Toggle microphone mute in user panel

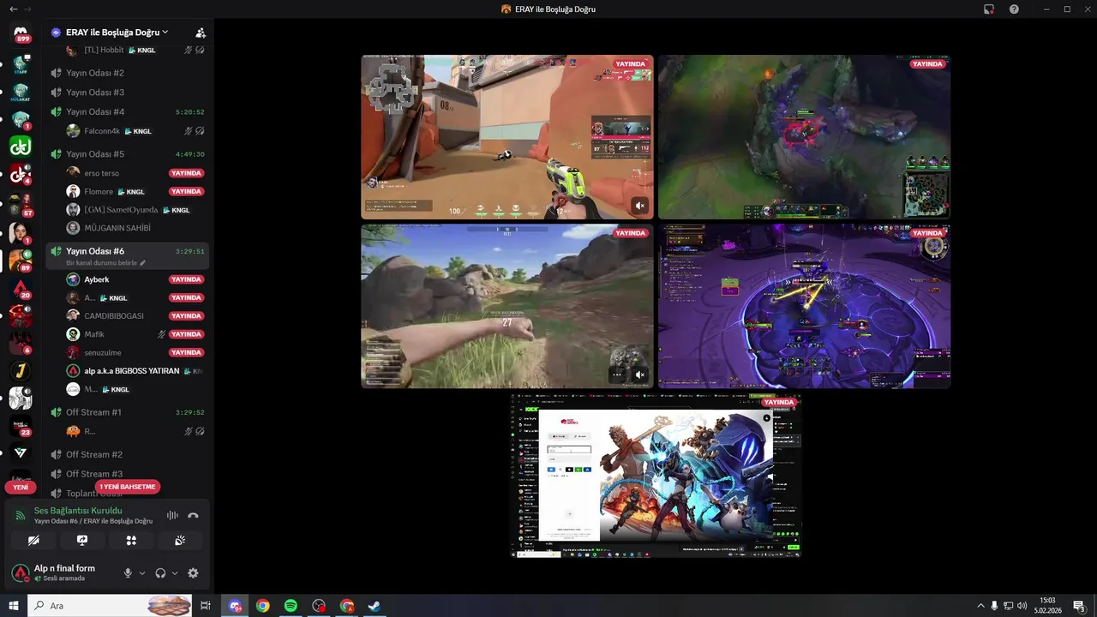click(128, 573)
